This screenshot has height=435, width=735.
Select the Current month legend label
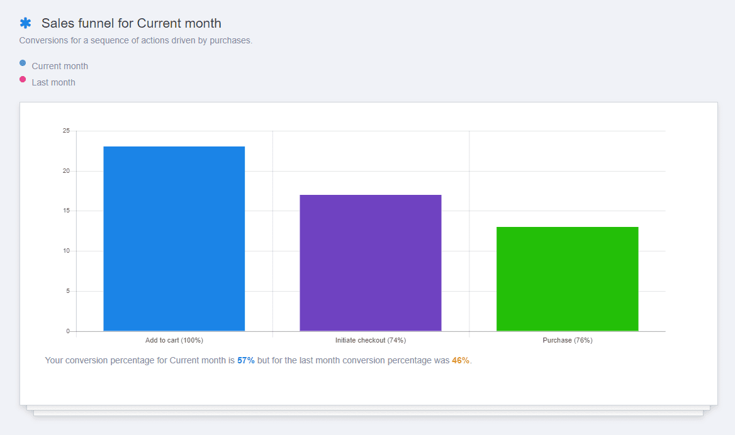pos(60,66)
